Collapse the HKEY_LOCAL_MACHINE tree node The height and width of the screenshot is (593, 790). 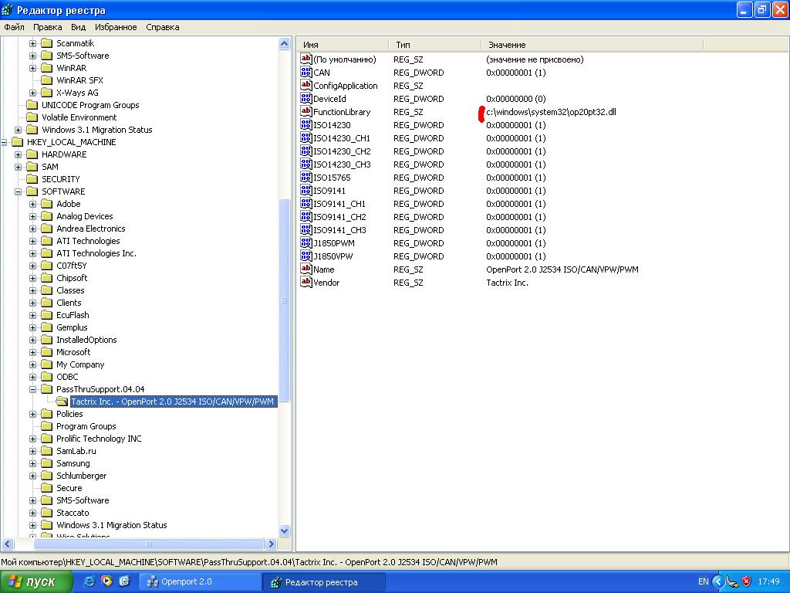click(x=4, y=142)
